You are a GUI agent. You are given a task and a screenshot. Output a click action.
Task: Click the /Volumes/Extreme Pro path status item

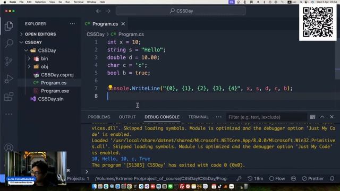(x=161, y=178)
